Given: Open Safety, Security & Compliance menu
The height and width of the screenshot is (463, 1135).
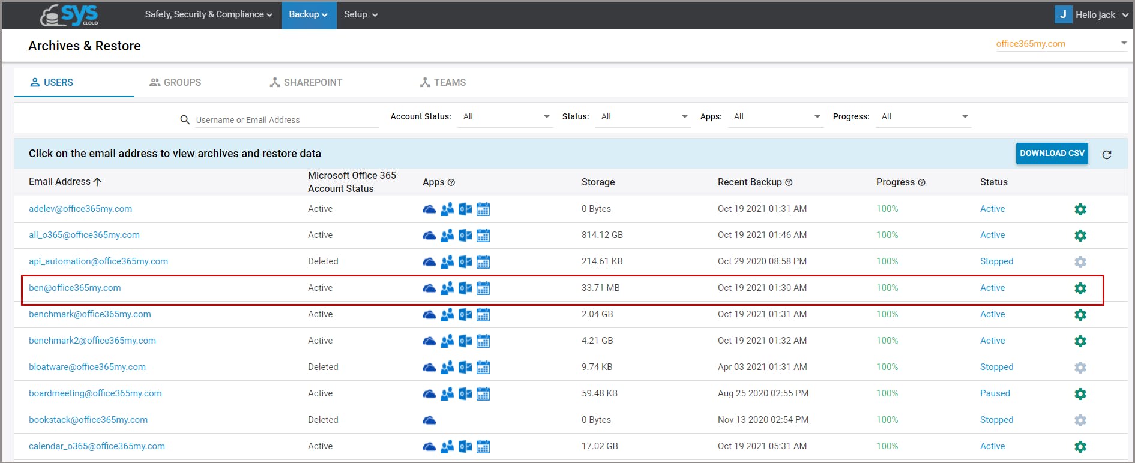Looking at the screenshot, I should (208, 14).
